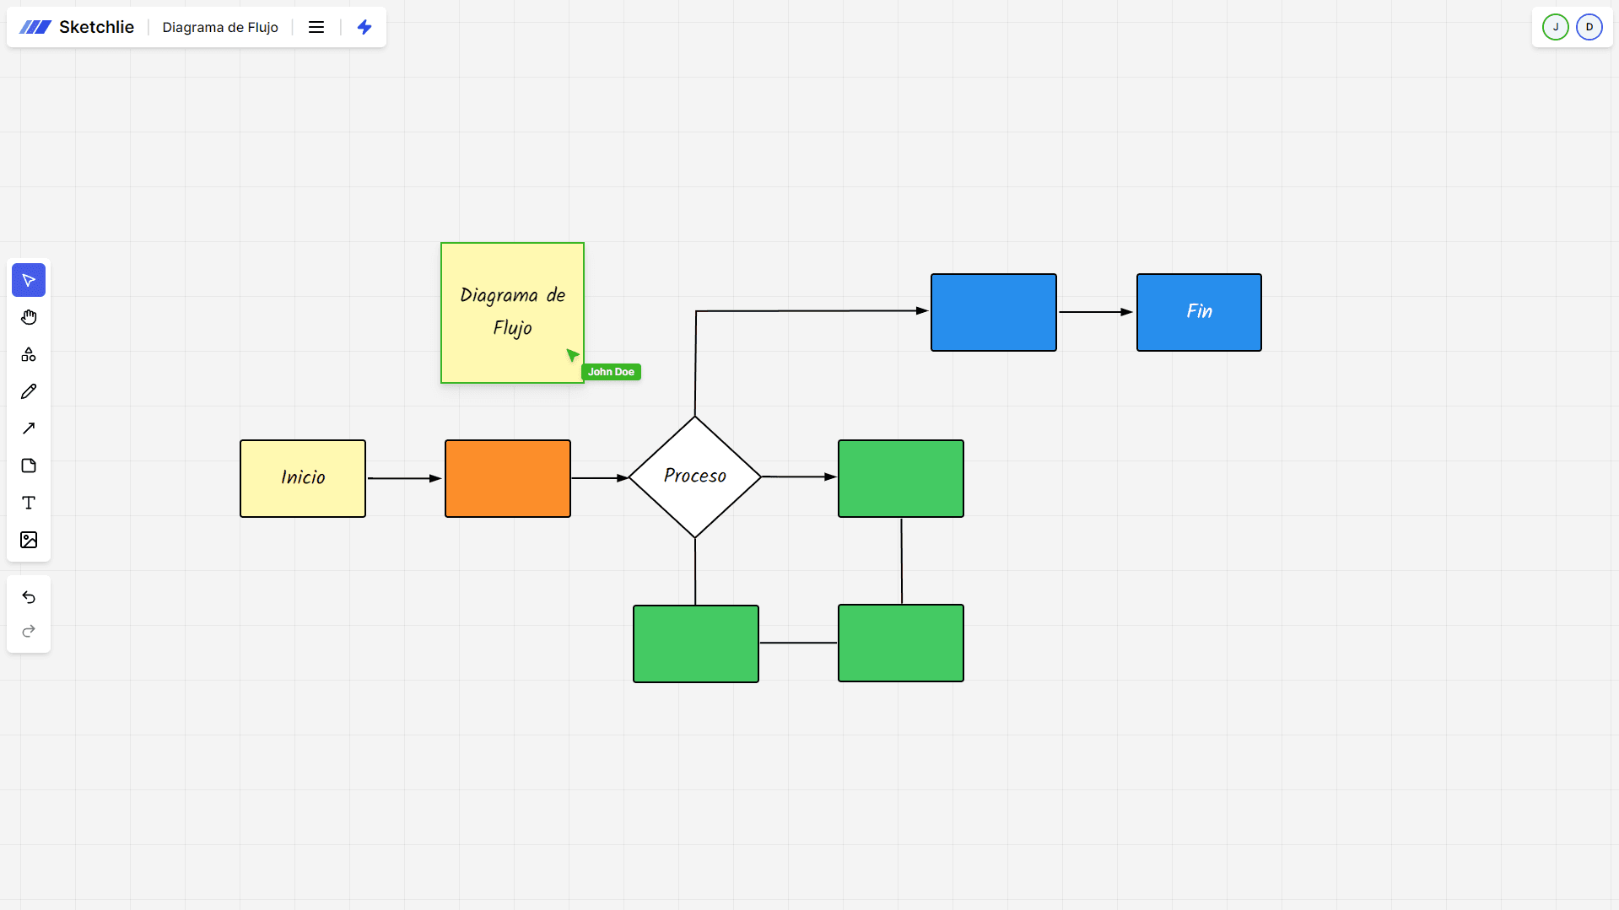Pick the sticky note tool
This screenshot has height=910, width=1619.
click(29, 466)
